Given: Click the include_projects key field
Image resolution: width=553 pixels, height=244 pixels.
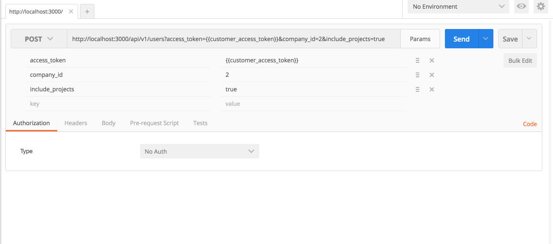Looking at the screenshot, I should (118, 89).
